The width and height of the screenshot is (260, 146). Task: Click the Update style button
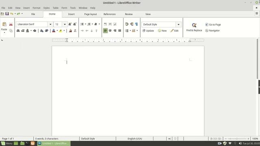148,31
